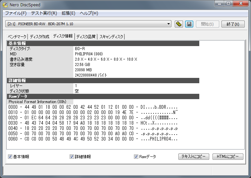Click the 基本情報 section header
The image size is (251, 178).
click(103, 43)
